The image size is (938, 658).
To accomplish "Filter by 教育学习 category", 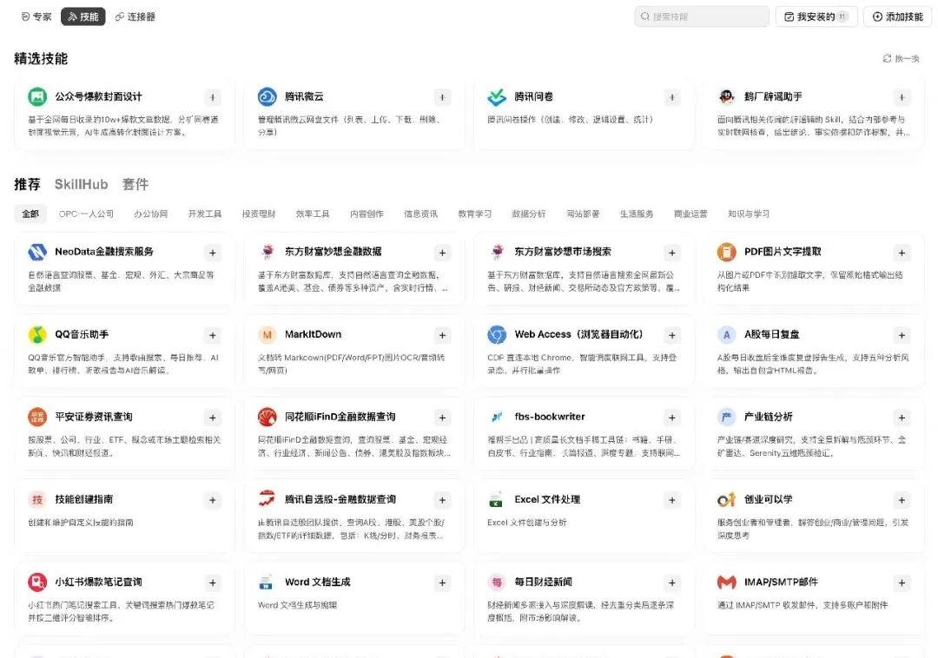I will pos(475,214).
